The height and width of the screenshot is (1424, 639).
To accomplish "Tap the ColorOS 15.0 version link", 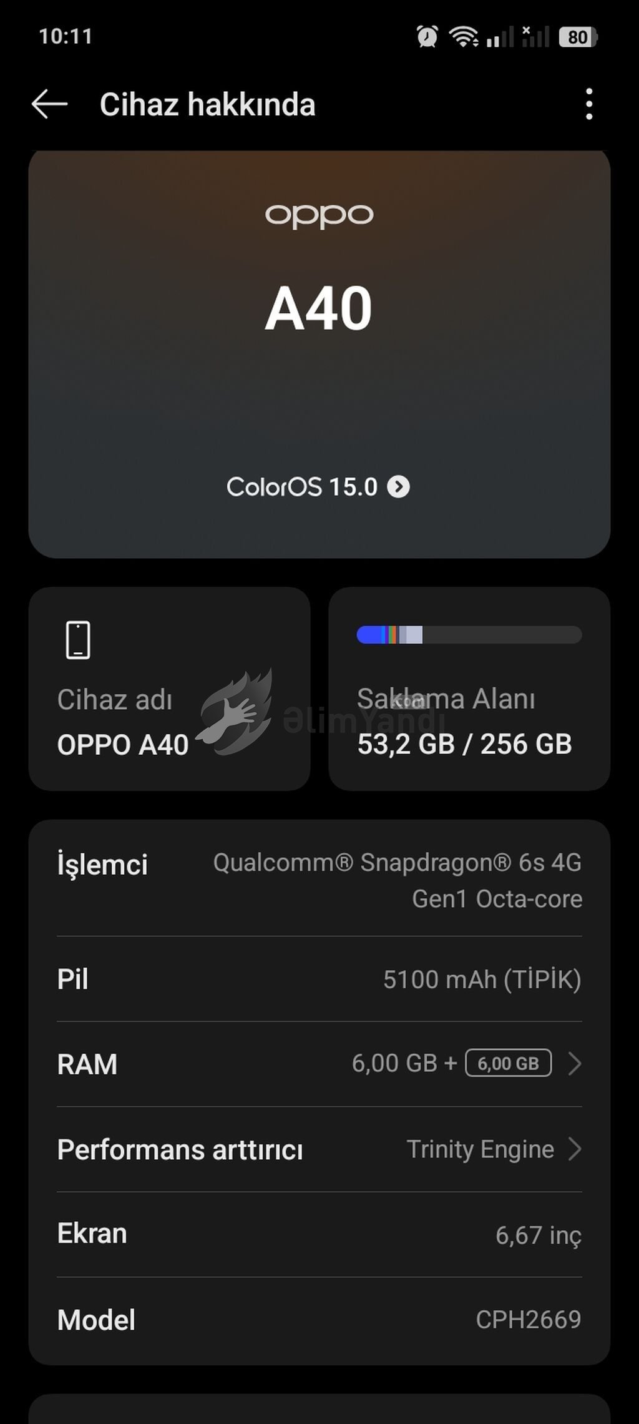I will (302, 487).
